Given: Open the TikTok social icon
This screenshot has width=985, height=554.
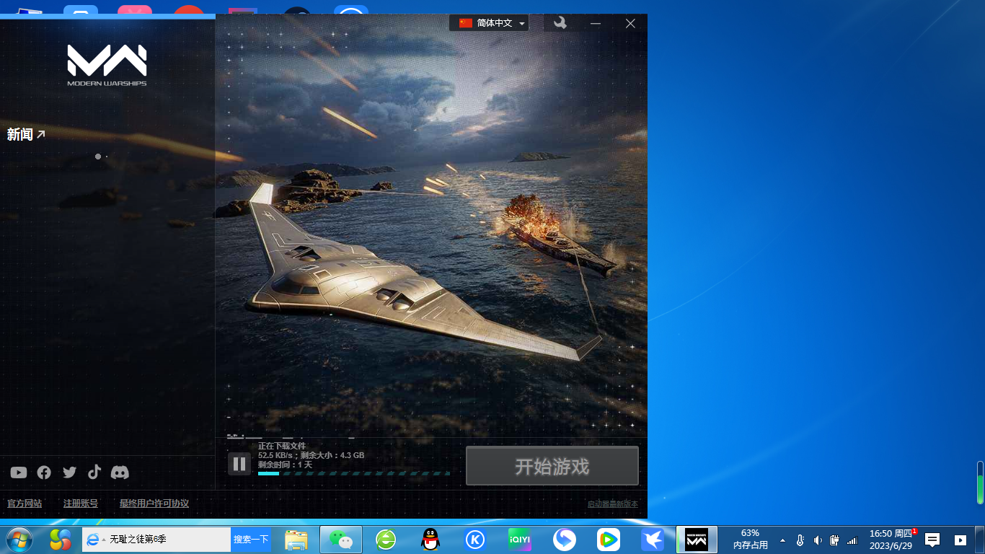Looking at the screenshot, I should click(94, 472).
